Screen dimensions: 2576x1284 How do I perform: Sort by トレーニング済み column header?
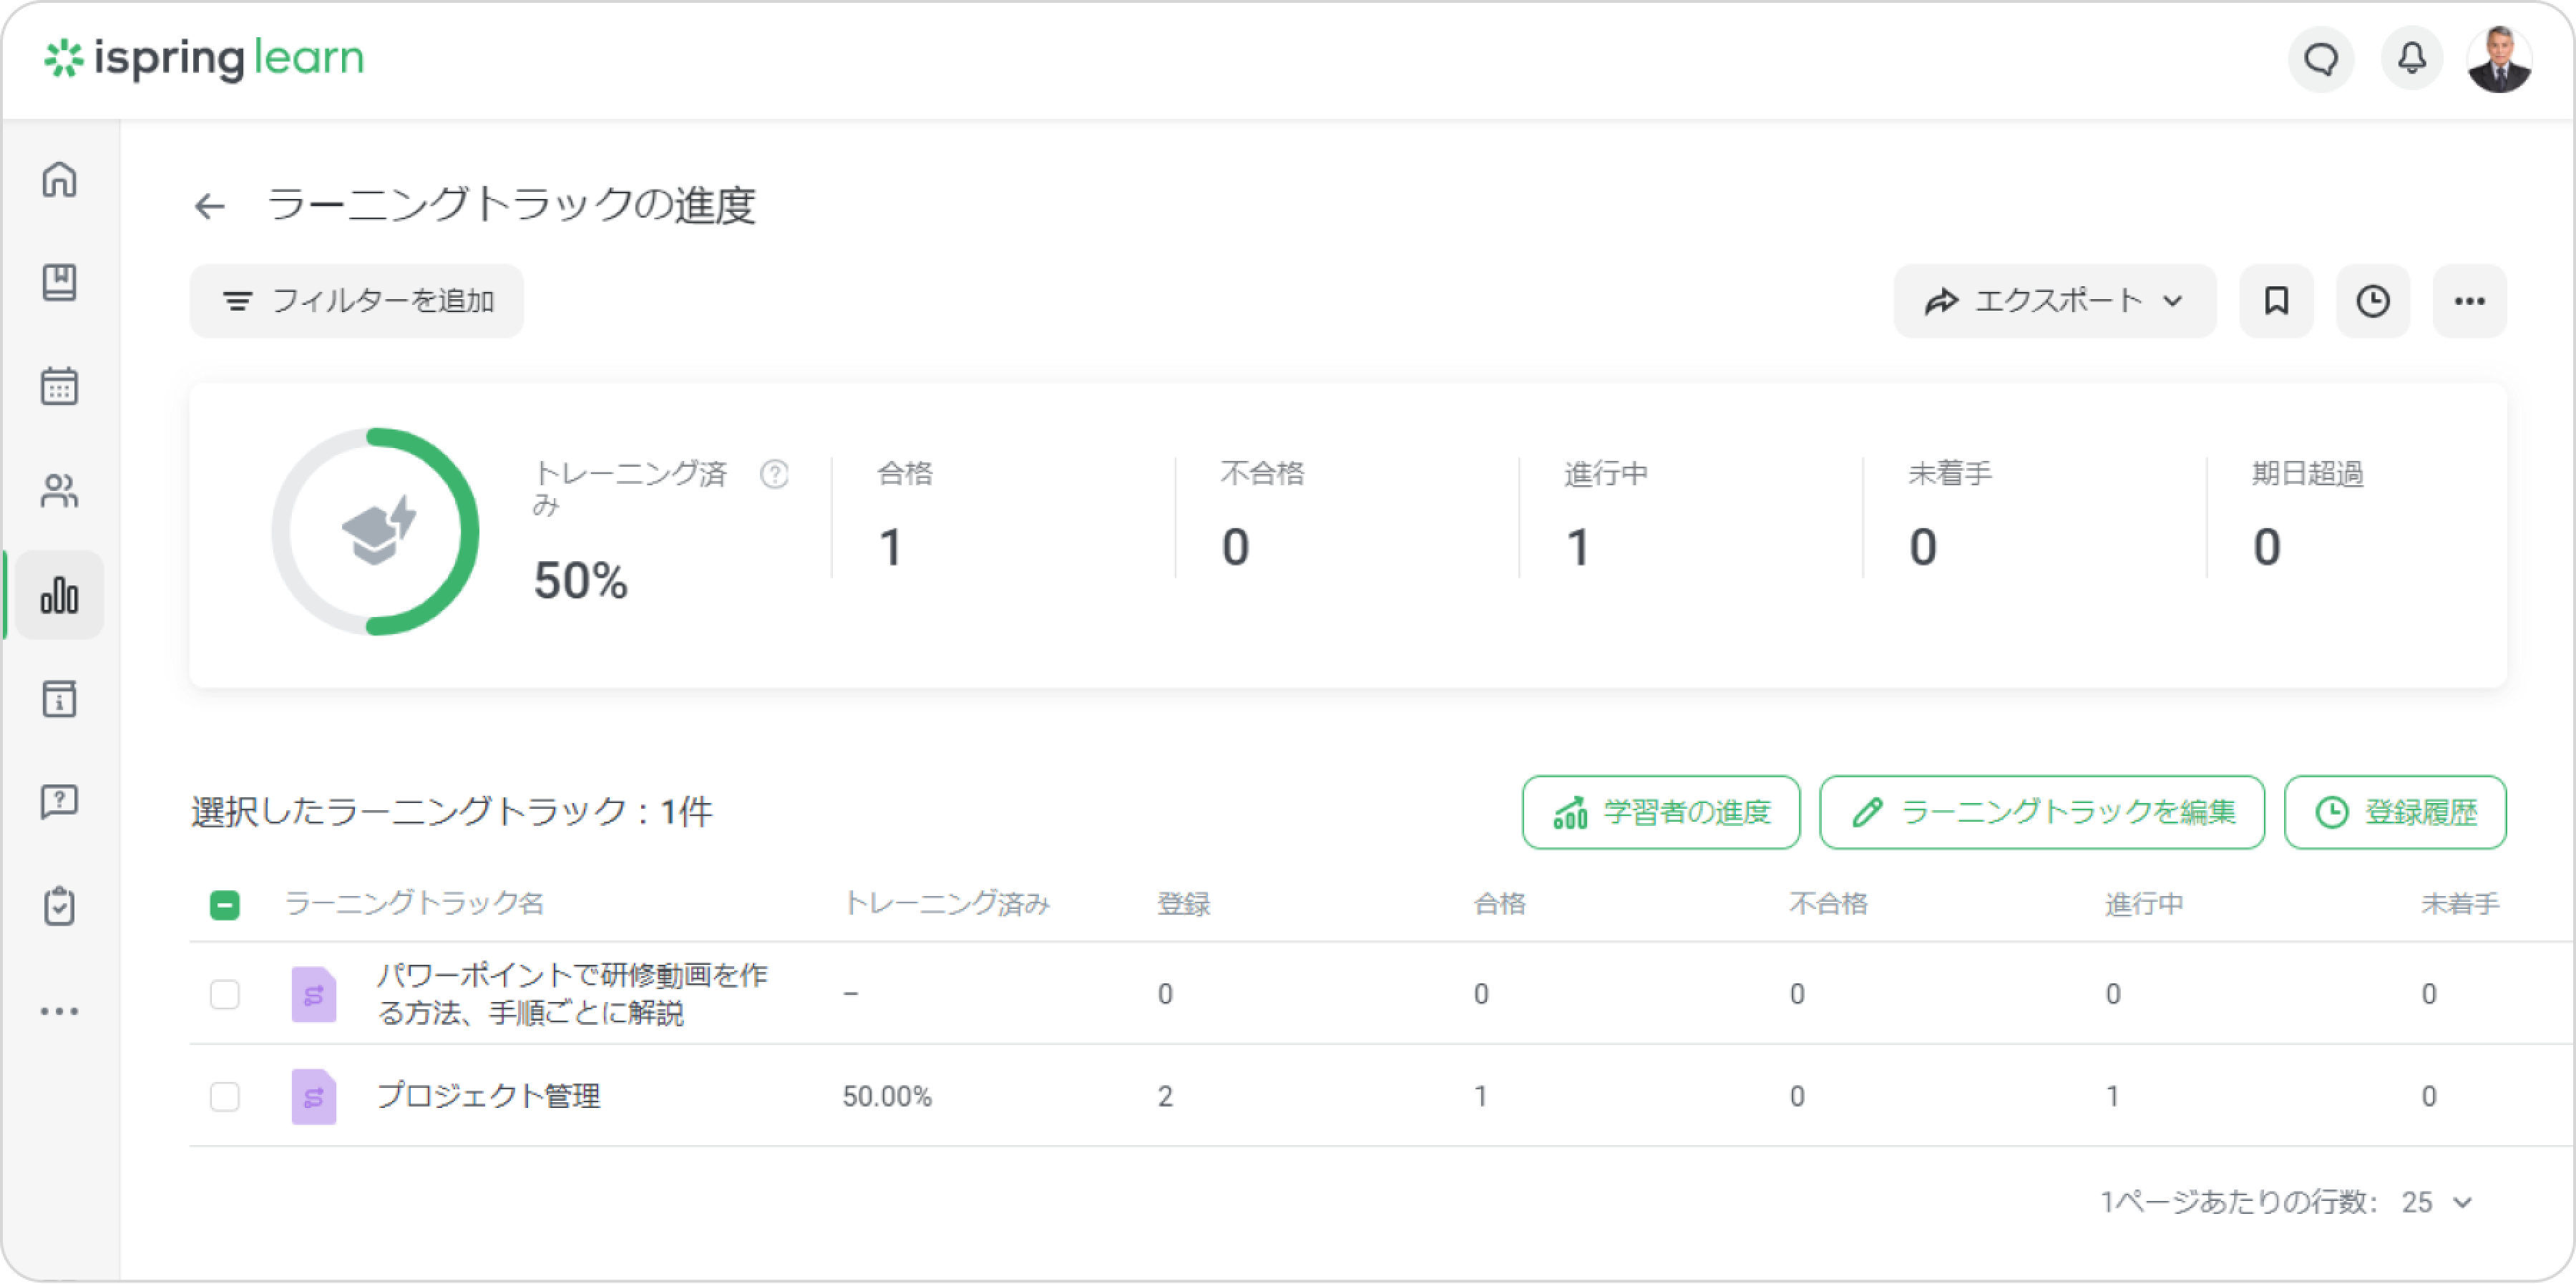click(x=946, y=904)
